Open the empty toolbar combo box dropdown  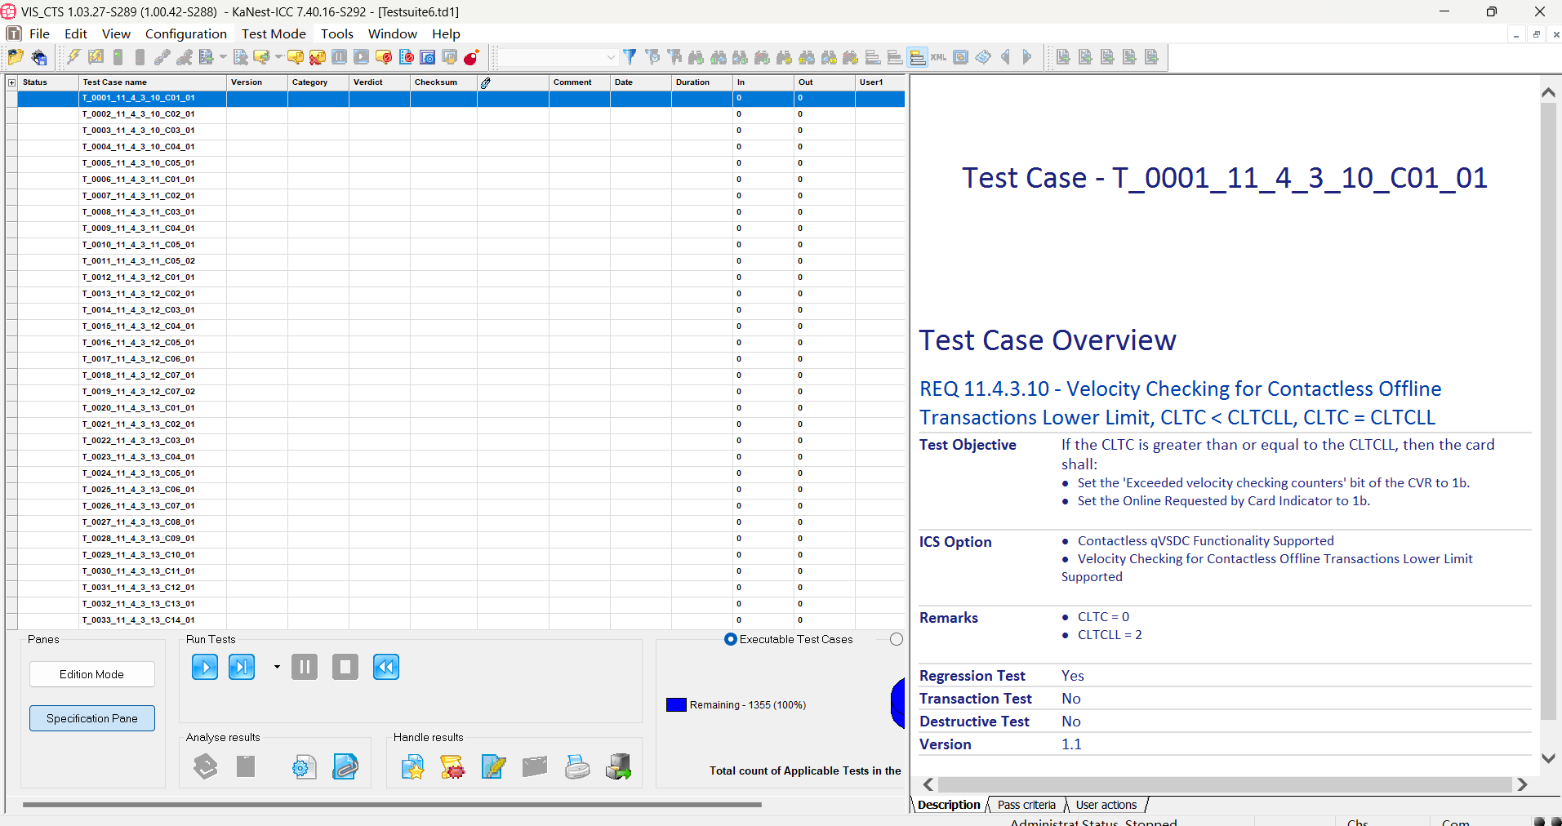(x=610, y=57)
